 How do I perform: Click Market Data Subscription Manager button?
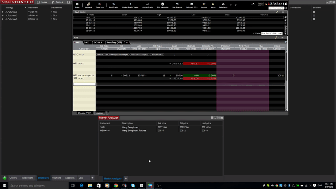point(112,55)
